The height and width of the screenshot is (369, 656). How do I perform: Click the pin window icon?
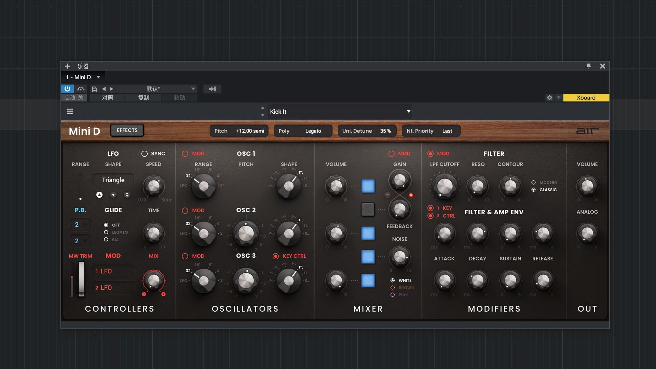click(589, 66)
